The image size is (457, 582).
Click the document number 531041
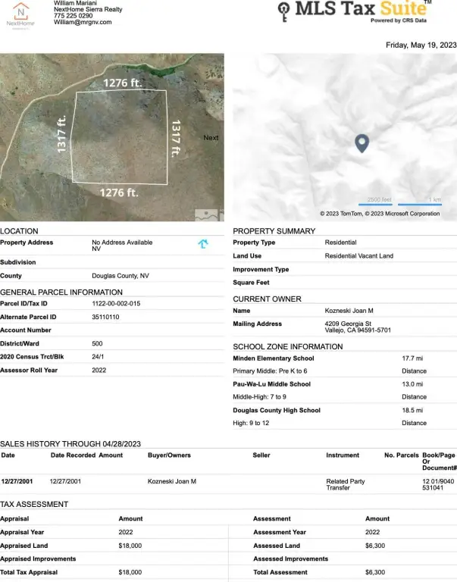pos(435,489)
